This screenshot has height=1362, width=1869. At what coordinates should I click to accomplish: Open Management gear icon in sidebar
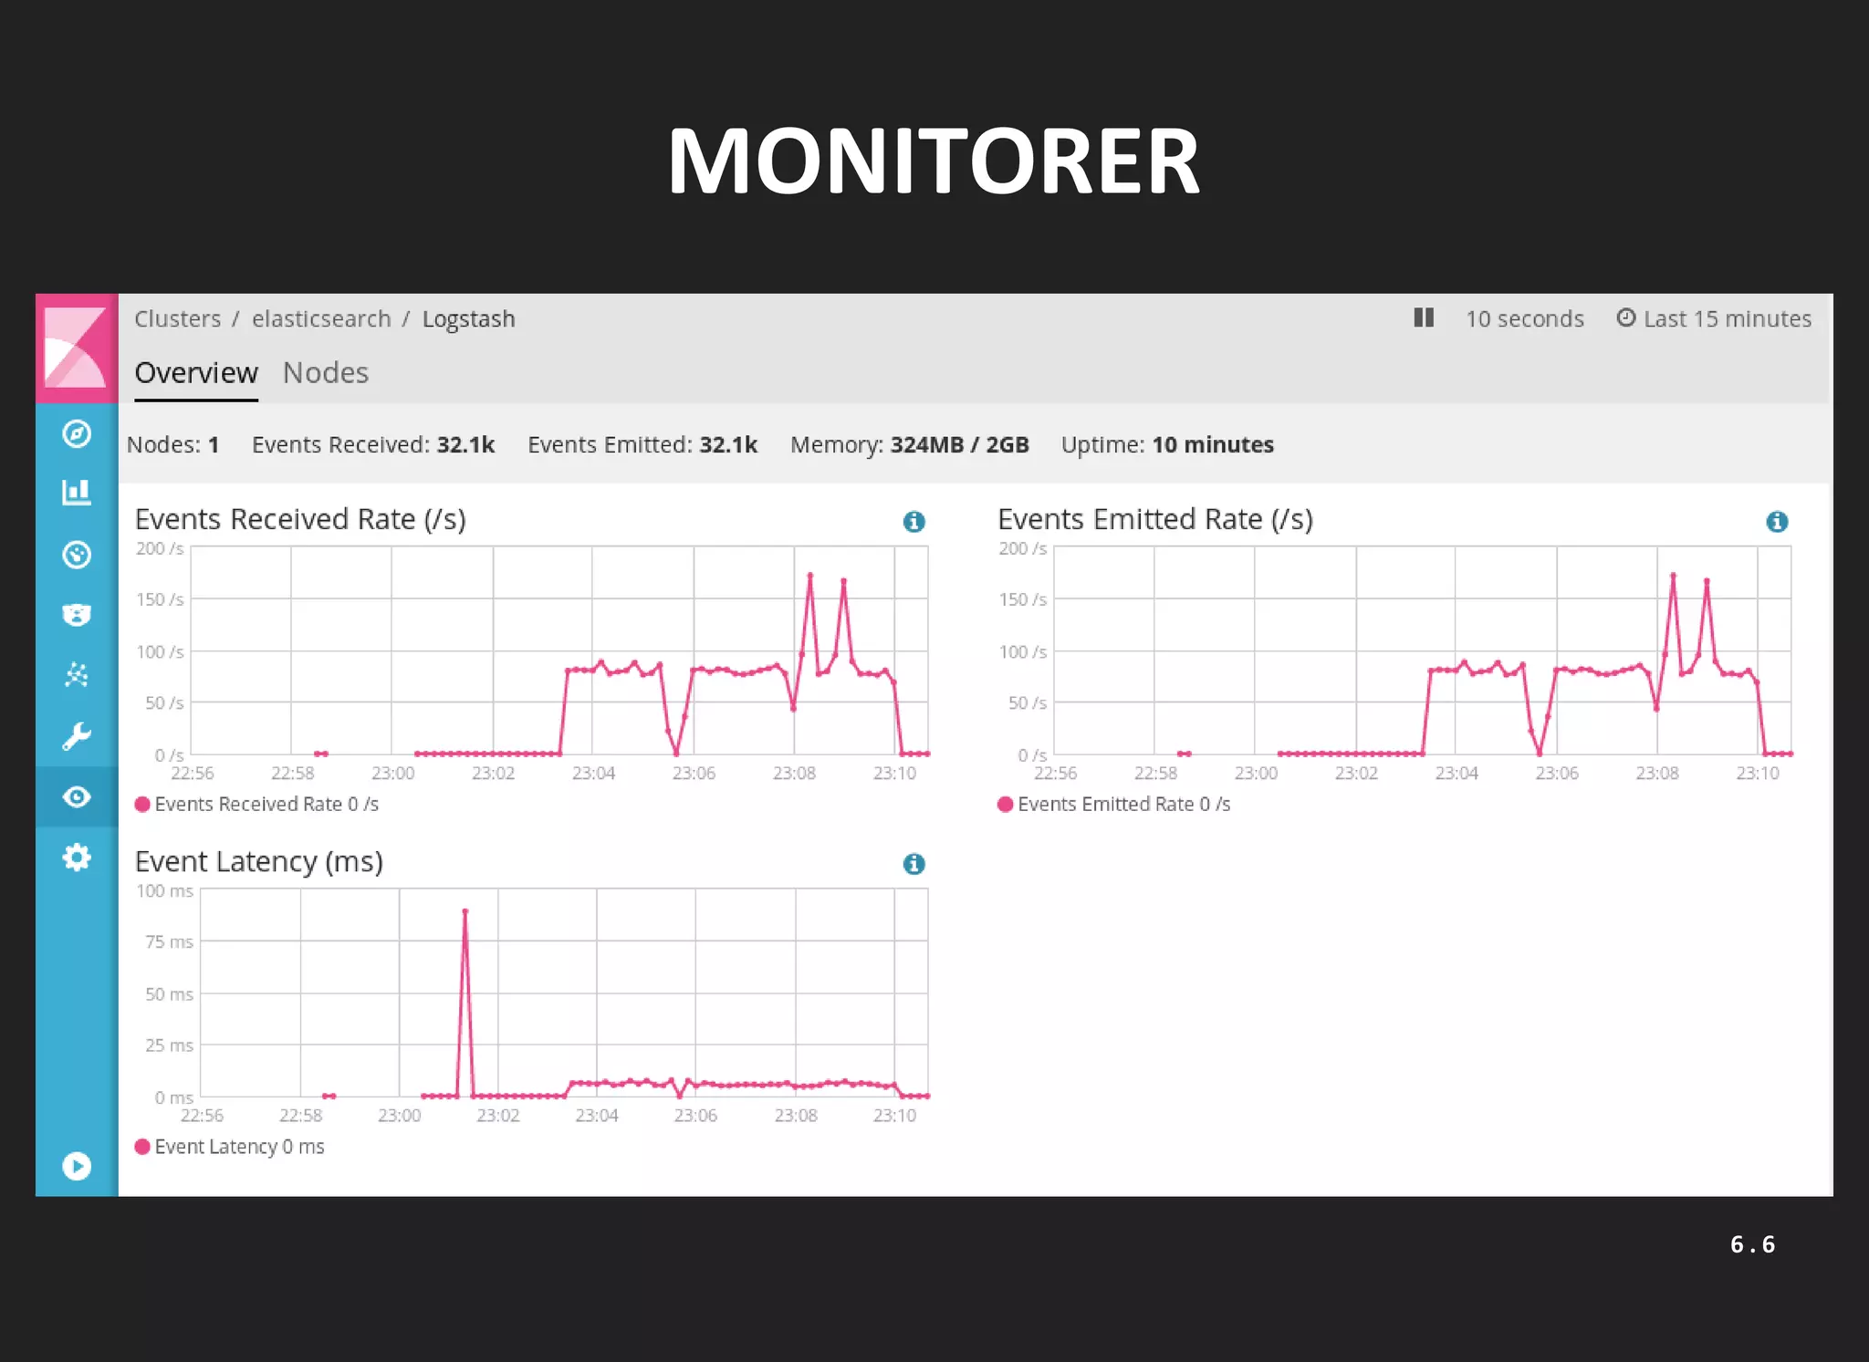point(77,858)
